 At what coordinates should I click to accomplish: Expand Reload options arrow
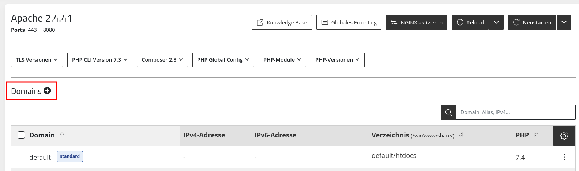(x=496, y=22)
